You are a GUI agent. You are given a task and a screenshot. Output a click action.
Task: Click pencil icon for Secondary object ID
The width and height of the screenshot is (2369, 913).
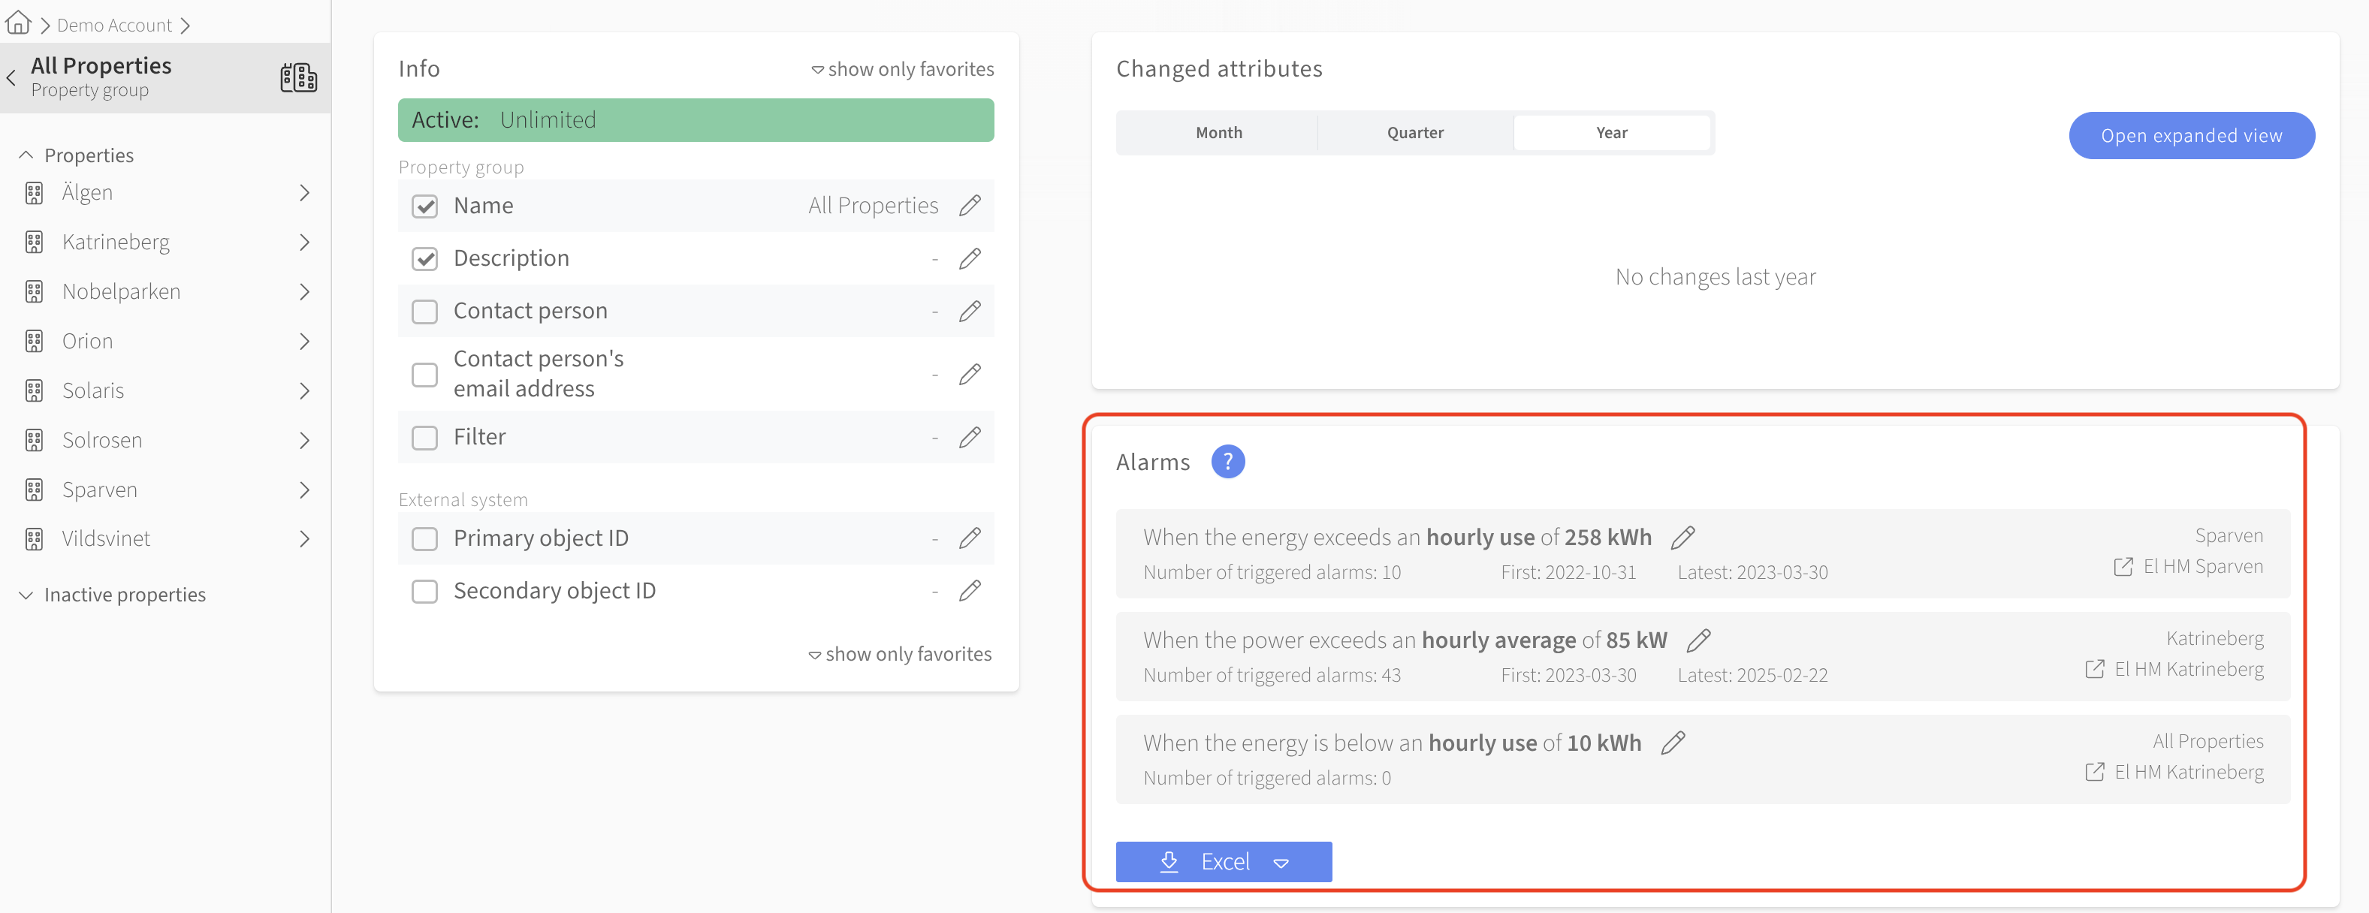click(969, 591)
